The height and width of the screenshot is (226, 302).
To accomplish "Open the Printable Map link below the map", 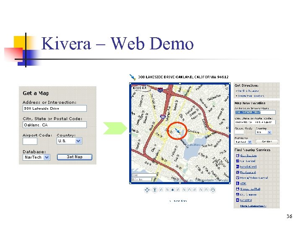I will (178, 201).
